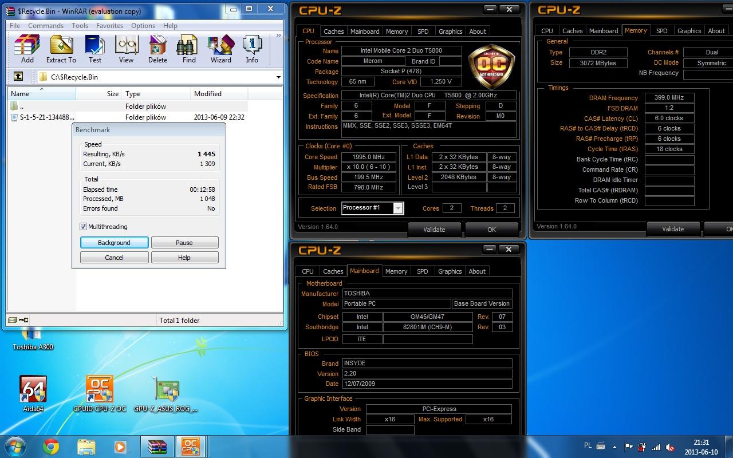Show hidden tray icons arrow

(x=615, y=447)
